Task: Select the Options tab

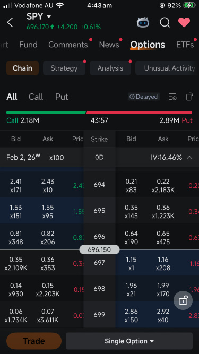Action: coord(148,45)
